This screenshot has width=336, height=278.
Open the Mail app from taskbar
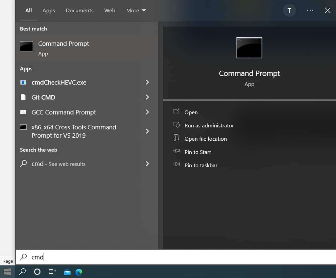click(67, 272)
